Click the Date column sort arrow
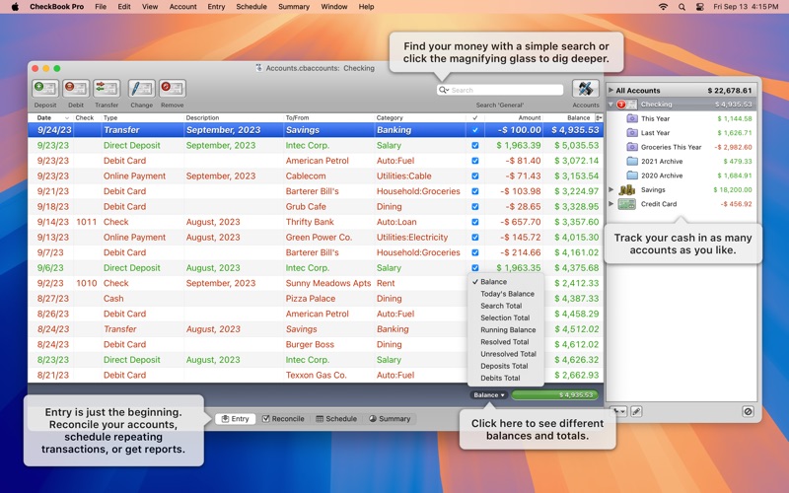This screenshot has width=789, height=493. (x=66, y=117)
